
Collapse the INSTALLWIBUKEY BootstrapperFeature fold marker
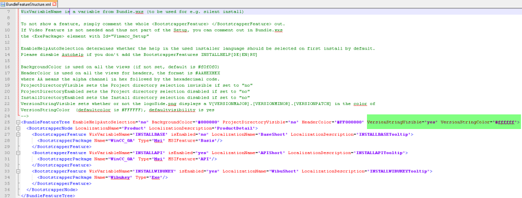(18, 171)
